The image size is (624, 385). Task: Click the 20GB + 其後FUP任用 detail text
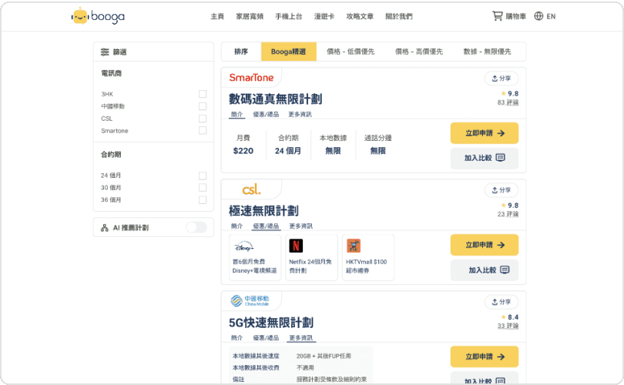coord(324,356)
